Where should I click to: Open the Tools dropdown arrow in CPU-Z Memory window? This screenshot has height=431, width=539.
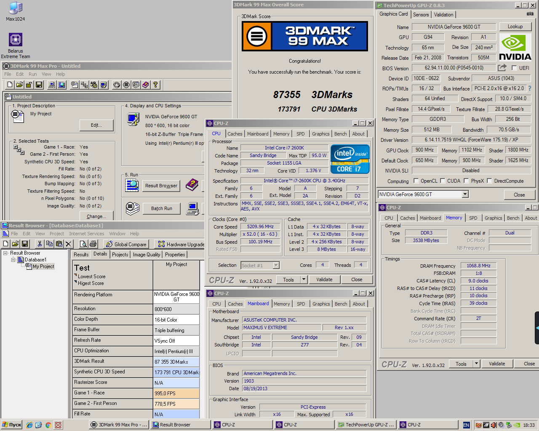pos(476,363)
